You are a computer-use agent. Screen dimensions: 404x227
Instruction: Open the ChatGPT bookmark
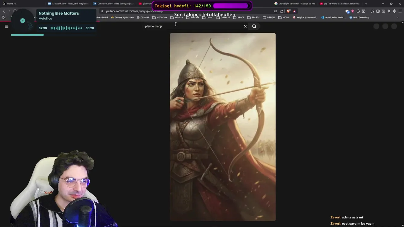(x=143, y=17)
